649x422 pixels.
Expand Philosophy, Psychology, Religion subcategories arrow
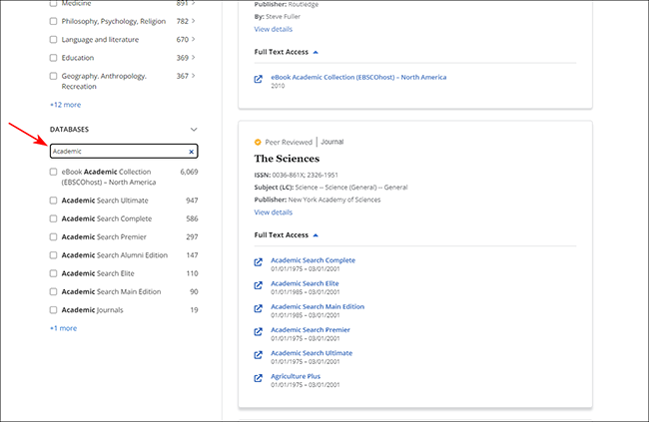click(x=194, y=21)
